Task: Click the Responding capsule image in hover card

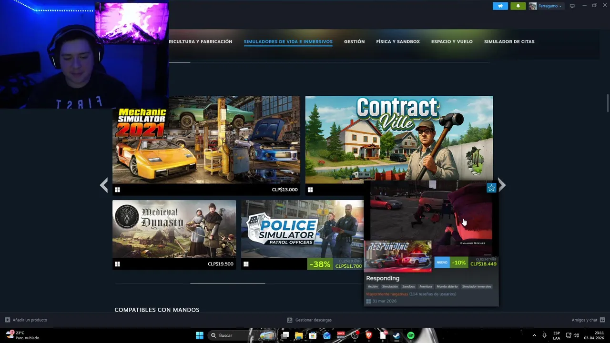Action: (398, 256)
